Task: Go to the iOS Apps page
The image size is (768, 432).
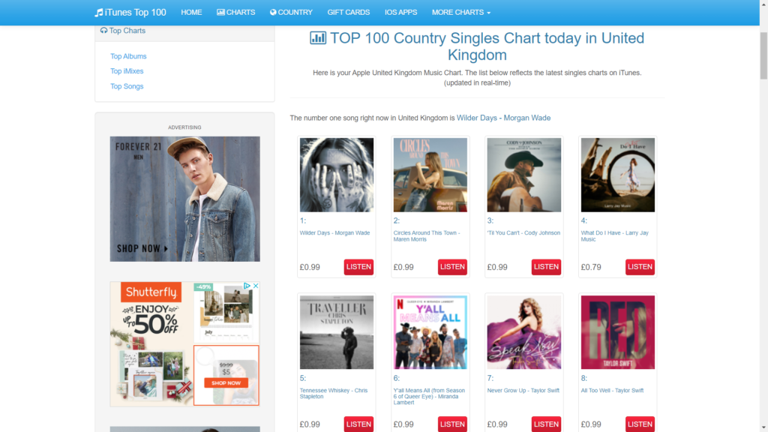Action: (x=400, y=12)
